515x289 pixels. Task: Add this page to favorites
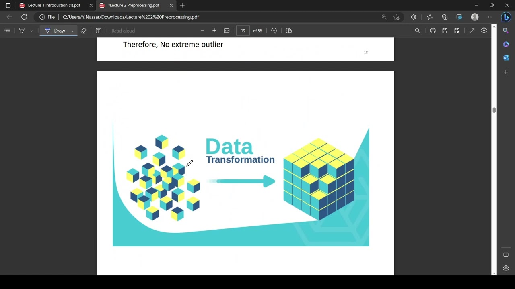(397, 17)
